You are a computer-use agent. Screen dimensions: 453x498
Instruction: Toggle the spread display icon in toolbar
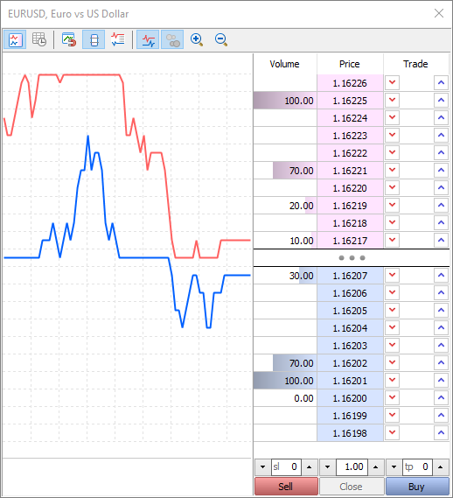click(x=94, y=40)
